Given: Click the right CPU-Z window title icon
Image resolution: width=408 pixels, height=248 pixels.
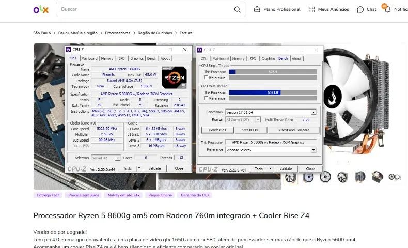Looking at the screenshot, I should click(x=199, y=50).
